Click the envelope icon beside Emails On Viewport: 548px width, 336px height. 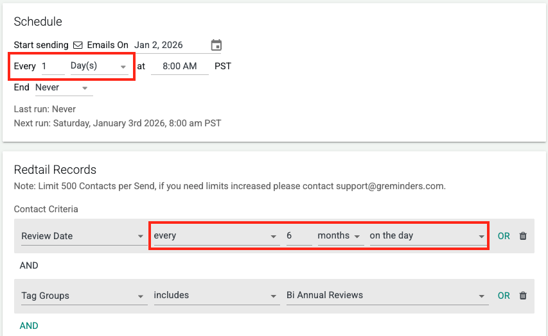tap(78, 45)
